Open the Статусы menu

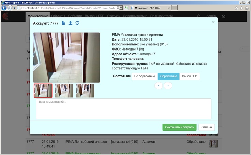click(114, 16)
